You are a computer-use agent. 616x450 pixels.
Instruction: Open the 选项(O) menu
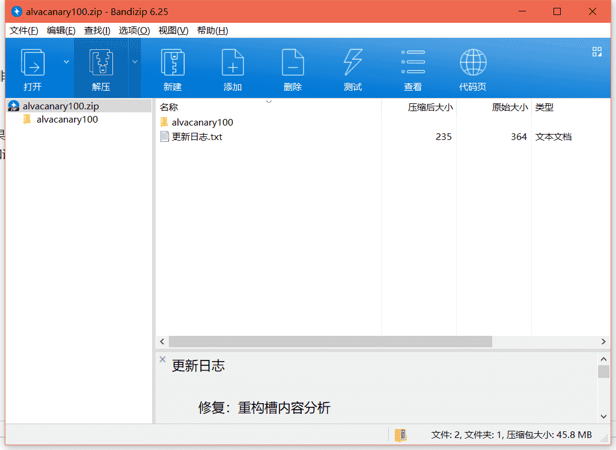135,31
